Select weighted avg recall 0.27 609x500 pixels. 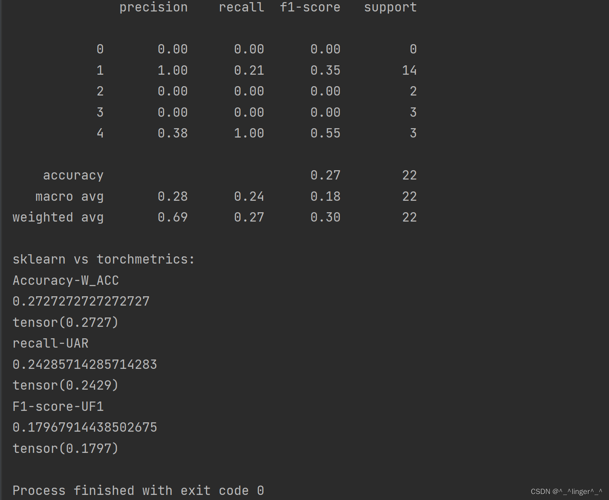(x=249, y=217)
